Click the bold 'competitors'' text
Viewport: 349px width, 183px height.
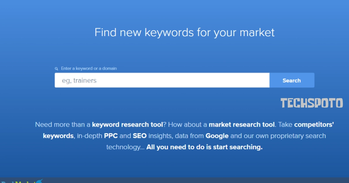[314, 125]
